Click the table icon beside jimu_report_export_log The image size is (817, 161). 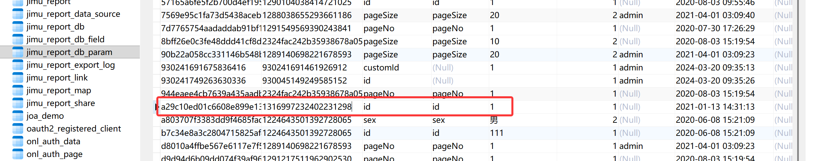click(x=17, y=65)
